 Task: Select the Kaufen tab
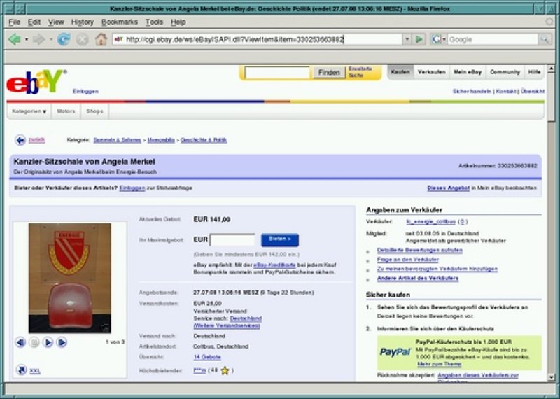[400, 72]
